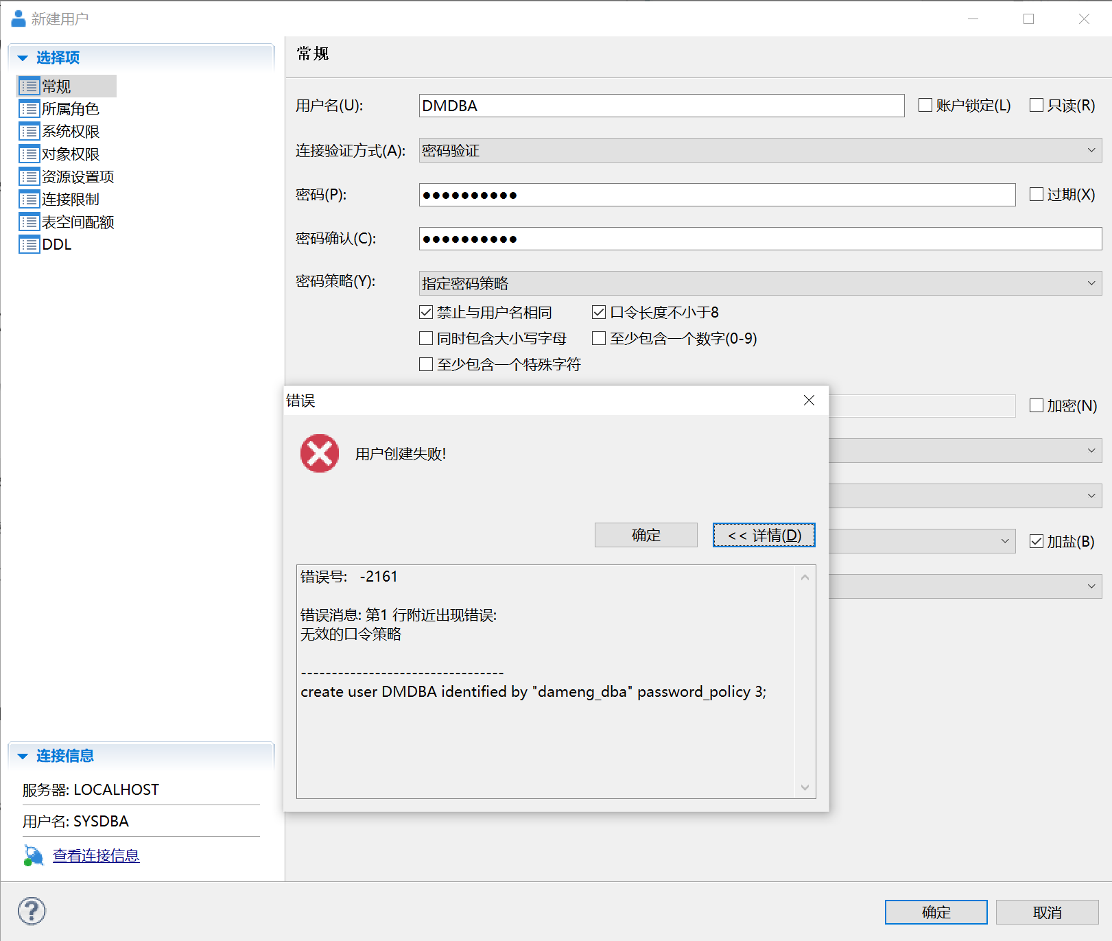Click scroll down arrow in error details

805,787
